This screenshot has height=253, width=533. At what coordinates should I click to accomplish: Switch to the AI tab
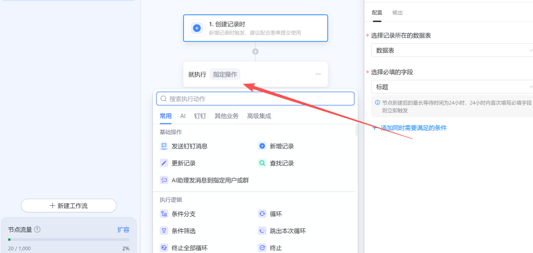pos(183,116)
